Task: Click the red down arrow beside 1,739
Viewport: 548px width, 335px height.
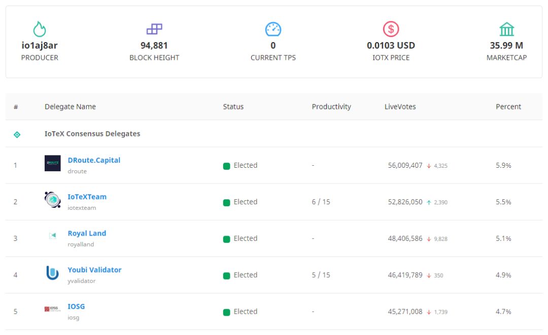Action: [429, 312]
